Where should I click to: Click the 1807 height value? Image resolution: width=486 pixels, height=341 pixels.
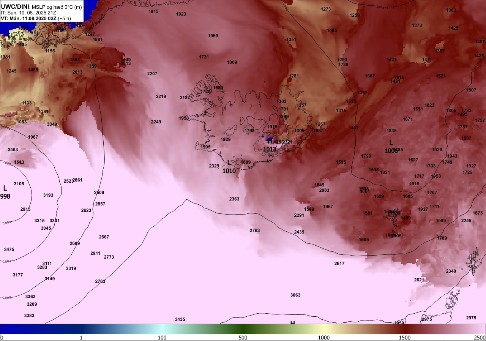[471, 90]
